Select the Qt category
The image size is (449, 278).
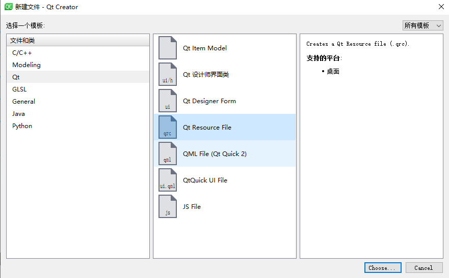[78, 77]
